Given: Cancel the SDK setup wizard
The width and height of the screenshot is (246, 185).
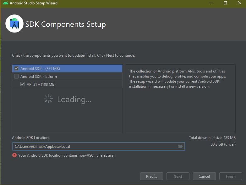Looking at the screenshot, I should (x=204, y=176).
